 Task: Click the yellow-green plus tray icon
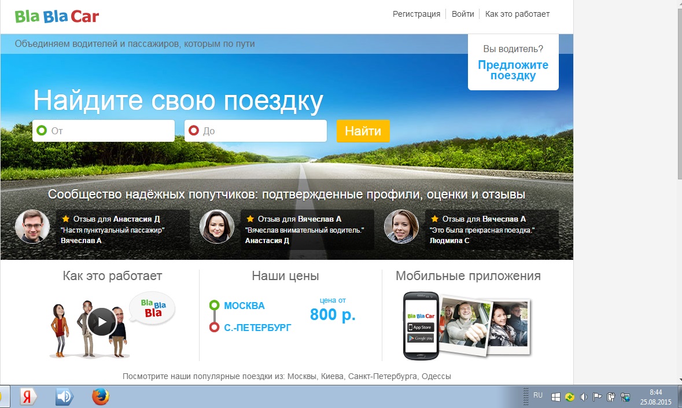pos(570,396)
